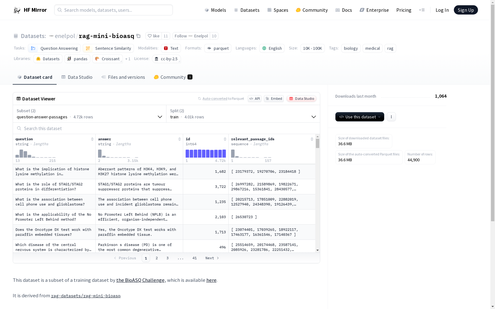495x309 pixels.
Task: Expand the Split train dropdown
Action: tap(243, 114)
